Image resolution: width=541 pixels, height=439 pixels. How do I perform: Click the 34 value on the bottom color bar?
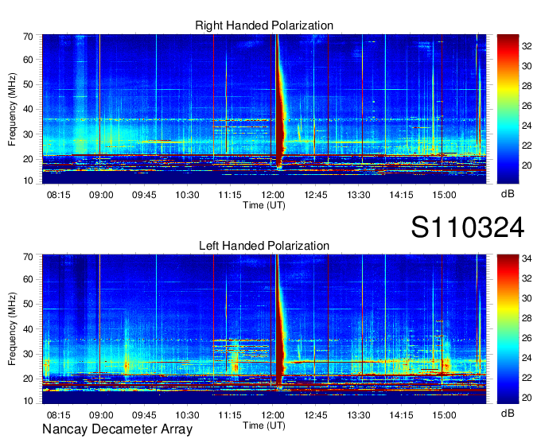[x=527, y=258]
